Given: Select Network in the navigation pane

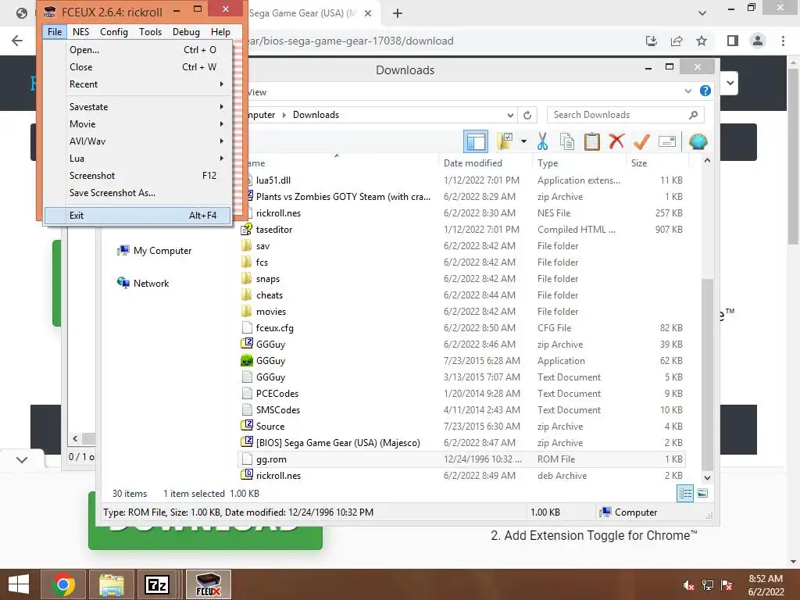Looking at the screenshot, I should 144,283.
